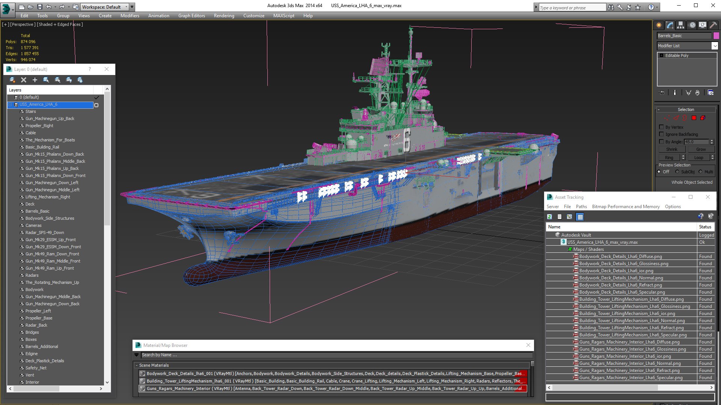Click the Redo arrow icon
721x405 pixels.
(62, 7)
